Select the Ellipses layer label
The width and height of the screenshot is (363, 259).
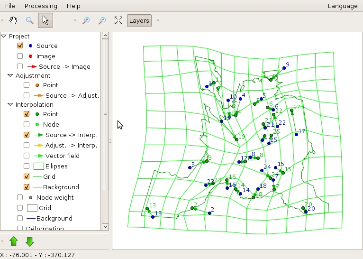tap(56, 166)
